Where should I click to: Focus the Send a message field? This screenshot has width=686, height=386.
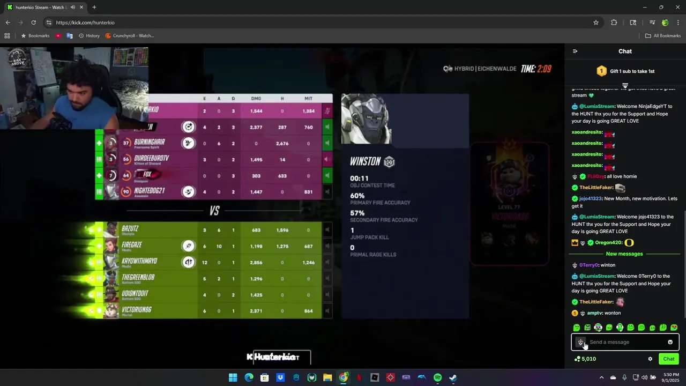pos(625,342)
